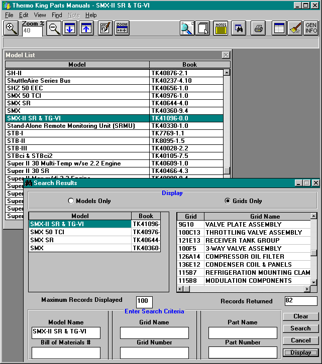Open the View menu
The image size is (322, 364).
(x=40, y=15)
